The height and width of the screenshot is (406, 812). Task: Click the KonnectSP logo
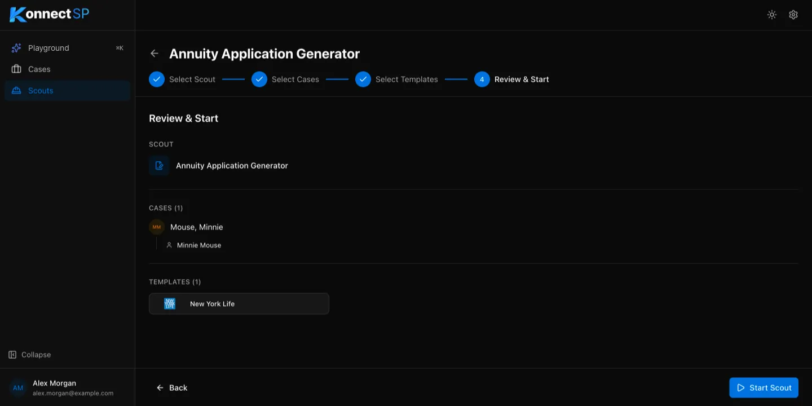[49, 14]
